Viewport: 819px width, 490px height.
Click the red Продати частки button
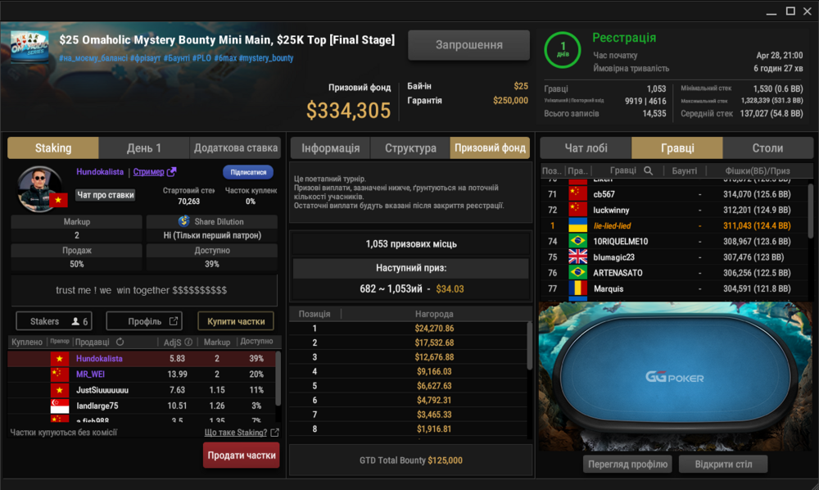coord(242,455)
